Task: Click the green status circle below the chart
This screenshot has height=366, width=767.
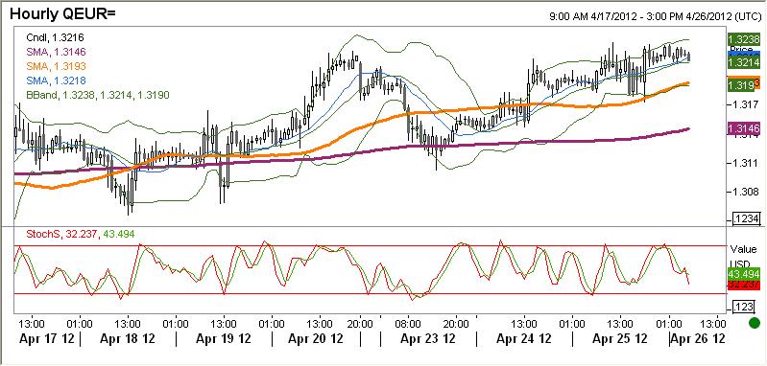Action: [755, 323]
